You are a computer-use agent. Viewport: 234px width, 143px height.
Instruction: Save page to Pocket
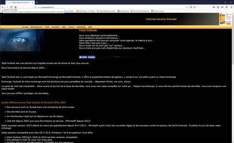click(x=191, y=7)
